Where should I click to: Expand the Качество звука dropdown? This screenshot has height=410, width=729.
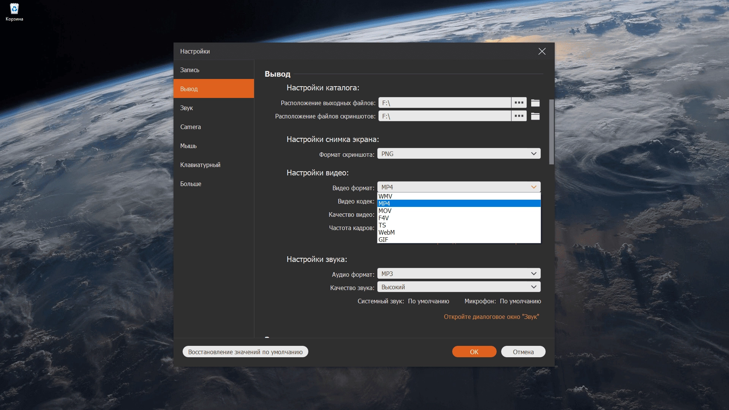[x=459, y=287]
